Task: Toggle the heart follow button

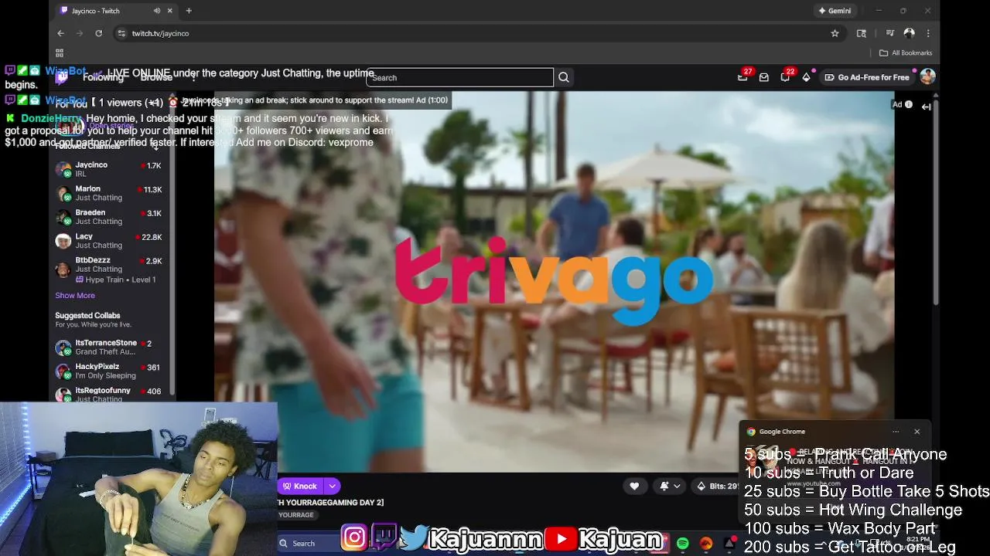Action: (x=634, y=486)
